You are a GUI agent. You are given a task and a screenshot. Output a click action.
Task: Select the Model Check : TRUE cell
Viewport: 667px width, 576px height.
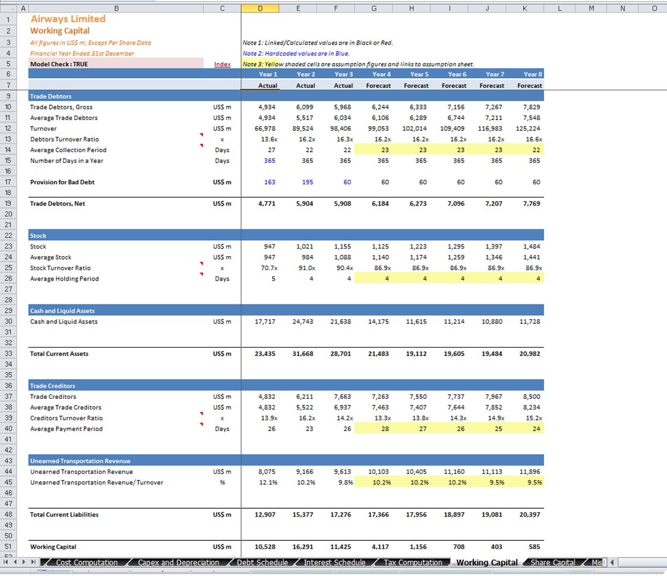(x=116, y=64)
